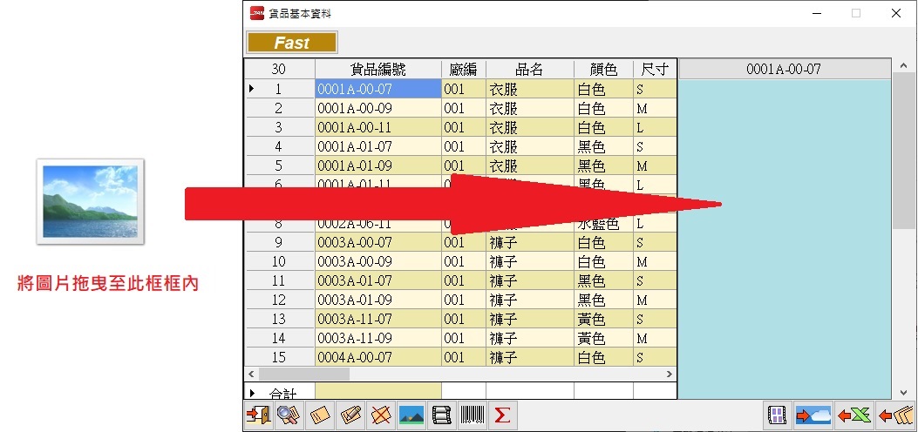Click the landscape image thumbnail on left
918x432 pixels.
tap(90, 201)
